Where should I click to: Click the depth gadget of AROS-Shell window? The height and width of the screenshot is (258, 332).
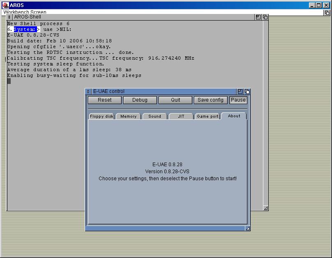tap(265, 17)
